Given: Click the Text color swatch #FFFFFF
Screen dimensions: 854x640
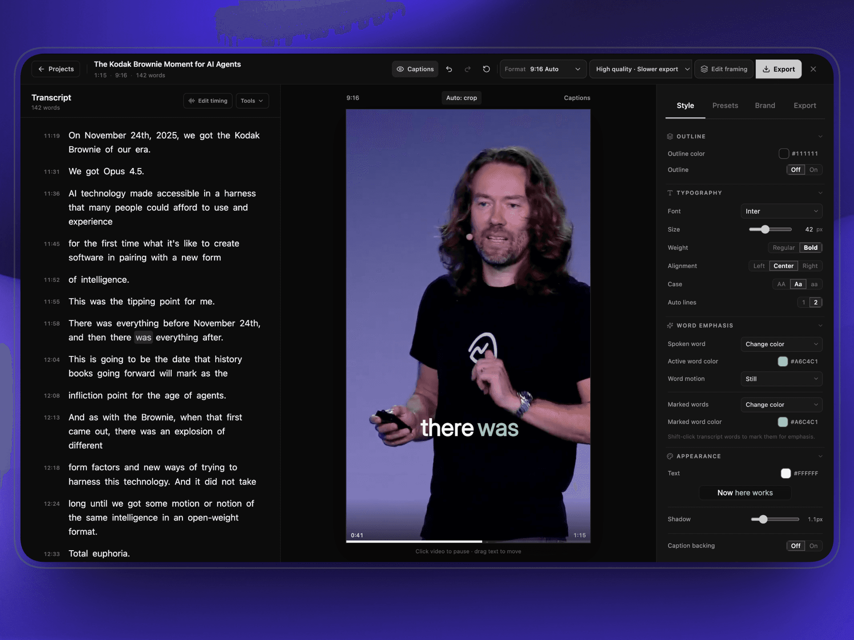Looking at the screenshot, I should click(x=786, y=474).
